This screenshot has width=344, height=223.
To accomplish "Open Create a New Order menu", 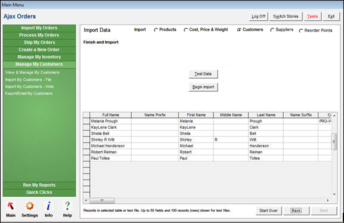I will pos(39,49).
